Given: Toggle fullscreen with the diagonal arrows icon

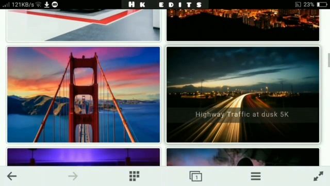Looking at the screenshot, I should 318,176.
